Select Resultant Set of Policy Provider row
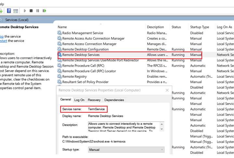 (85, 82)
